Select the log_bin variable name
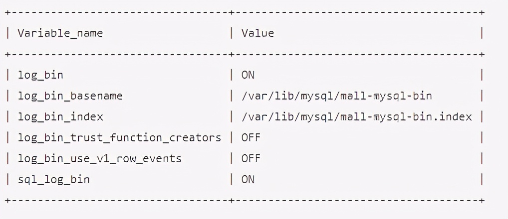 point(40,75)
